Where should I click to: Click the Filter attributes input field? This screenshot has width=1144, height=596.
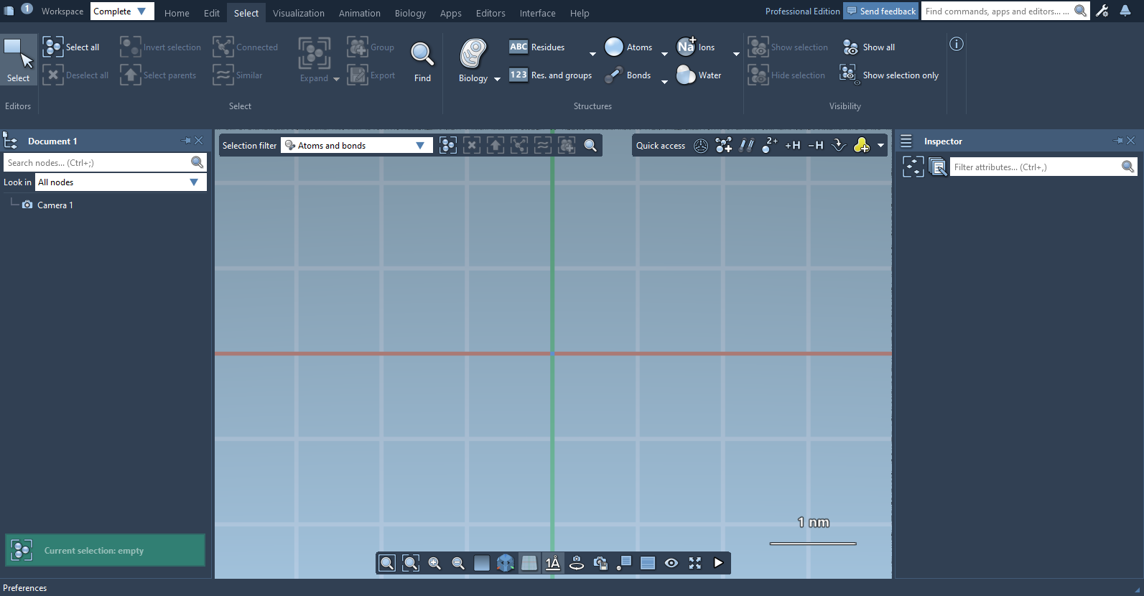point(1036,167)
